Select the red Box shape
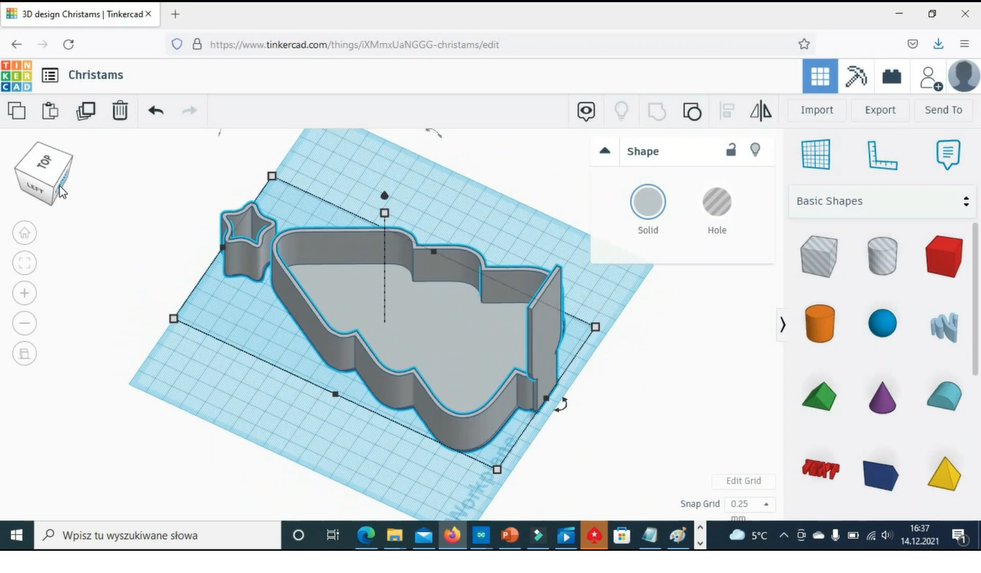 [944, 256]
